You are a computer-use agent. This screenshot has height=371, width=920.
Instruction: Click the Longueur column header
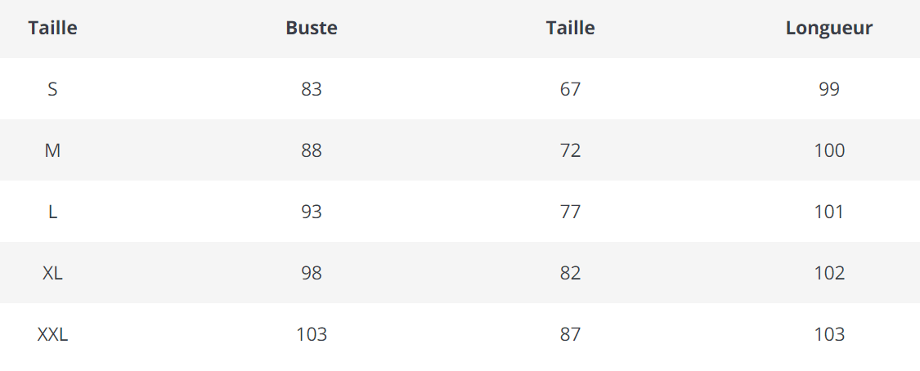pyautogui.click(x=828, y=28)
